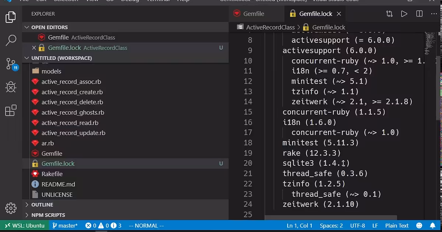This screenshot has width=442, height=232.
Task: Click the horizontal scrollbar under editor
Action: coord(331,218)
